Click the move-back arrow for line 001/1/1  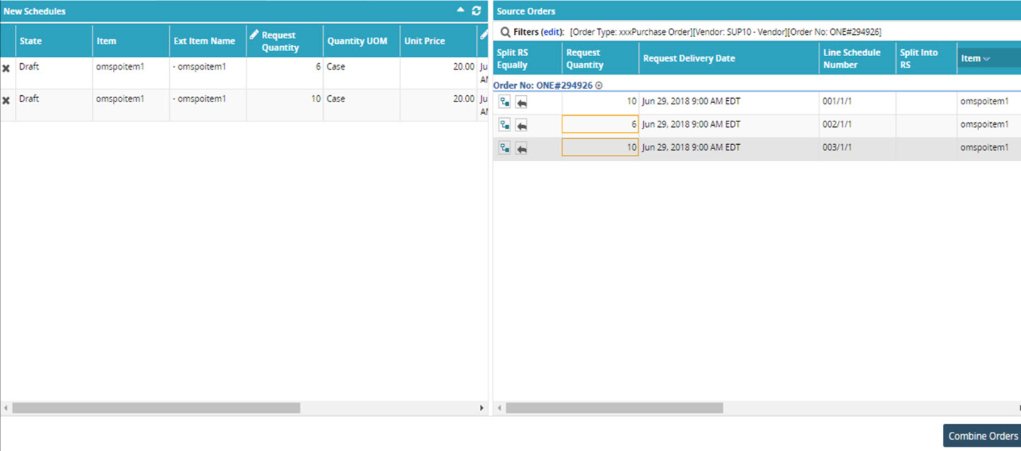point(521,103)
